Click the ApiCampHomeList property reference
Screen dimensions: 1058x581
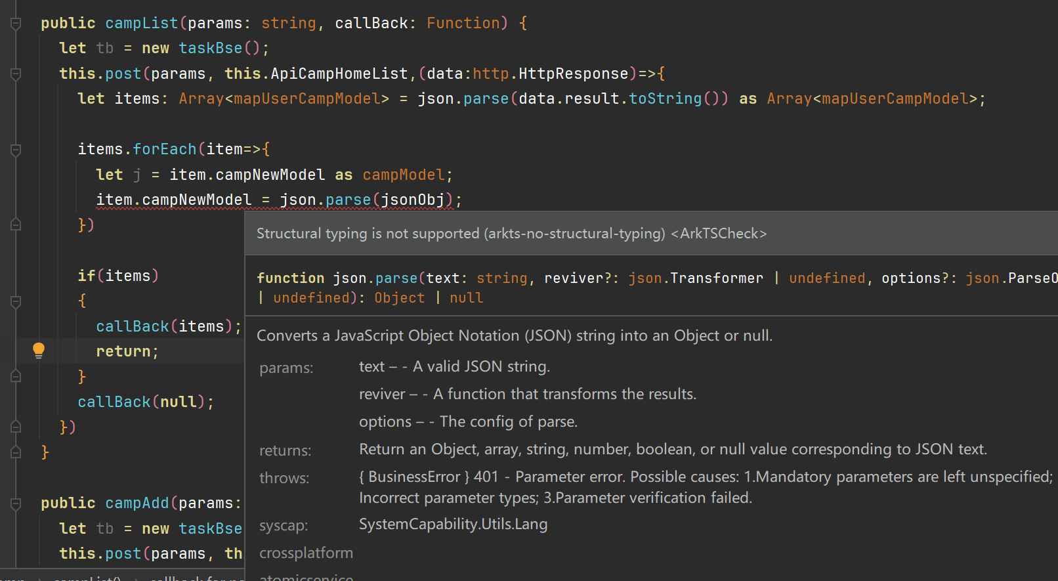(x=339, y=74)
